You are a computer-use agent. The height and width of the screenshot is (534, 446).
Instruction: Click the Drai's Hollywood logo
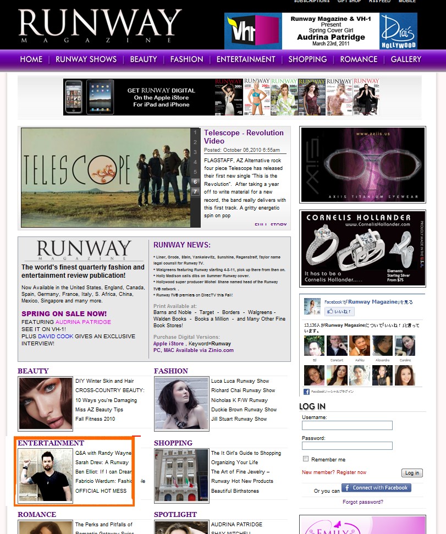[398, 31]
